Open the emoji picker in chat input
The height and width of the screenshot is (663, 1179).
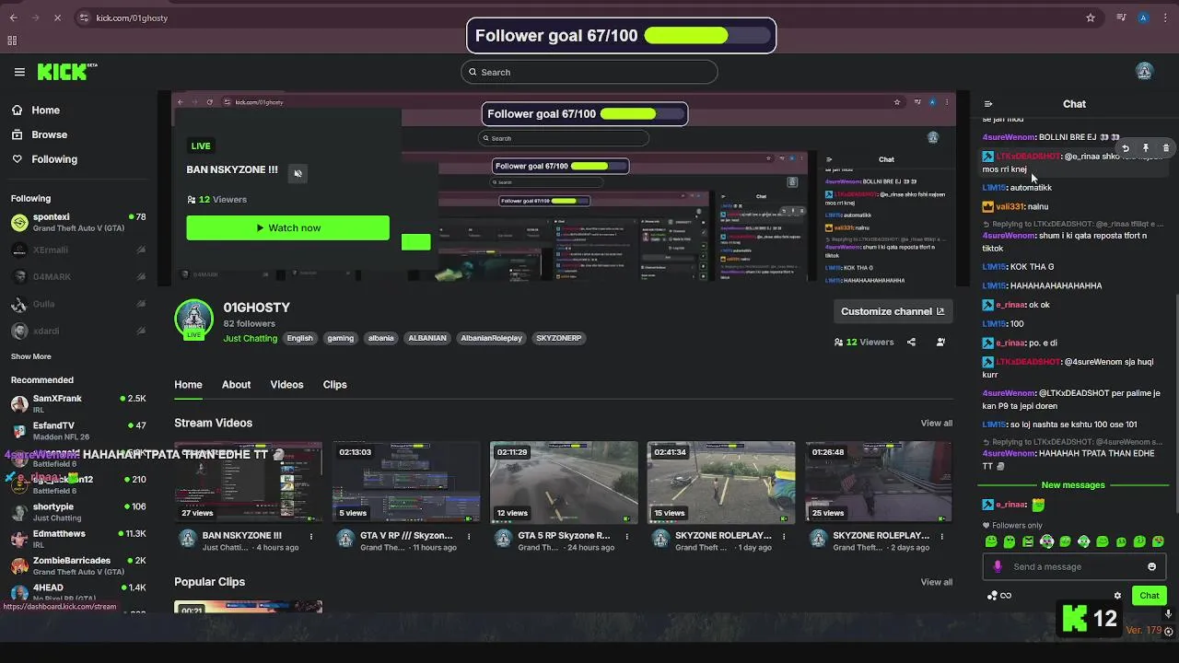point(1151,566)
